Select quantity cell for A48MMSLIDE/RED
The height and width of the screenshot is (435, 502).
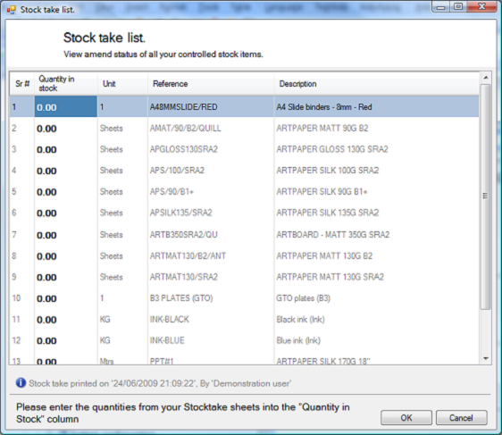(65, 106)
